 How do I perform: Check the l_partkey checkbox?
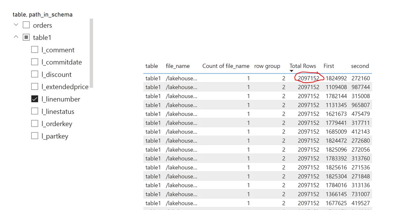(34, 136)
